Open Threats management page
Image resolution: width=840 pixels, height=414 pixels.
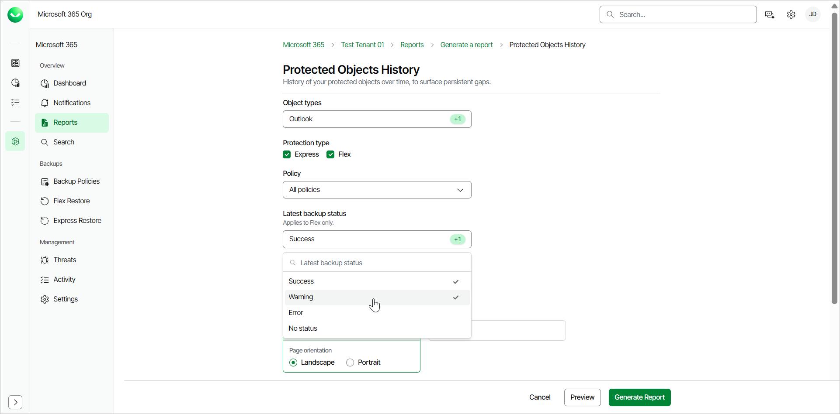tap(72, 260)
